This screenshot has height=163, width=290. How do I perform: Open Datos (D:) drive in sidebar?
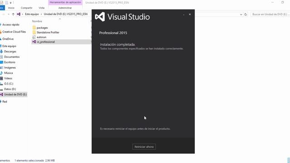click(x=10, y=89)
